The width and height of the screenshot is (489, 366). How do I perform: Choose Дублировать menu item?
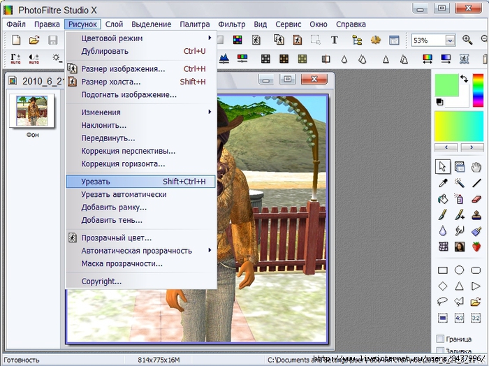[x=140, y=51]
